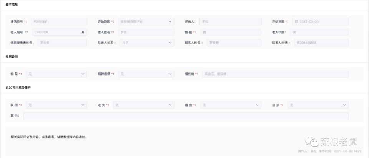Open the 评估原因 dropdown

click(146, 21)
